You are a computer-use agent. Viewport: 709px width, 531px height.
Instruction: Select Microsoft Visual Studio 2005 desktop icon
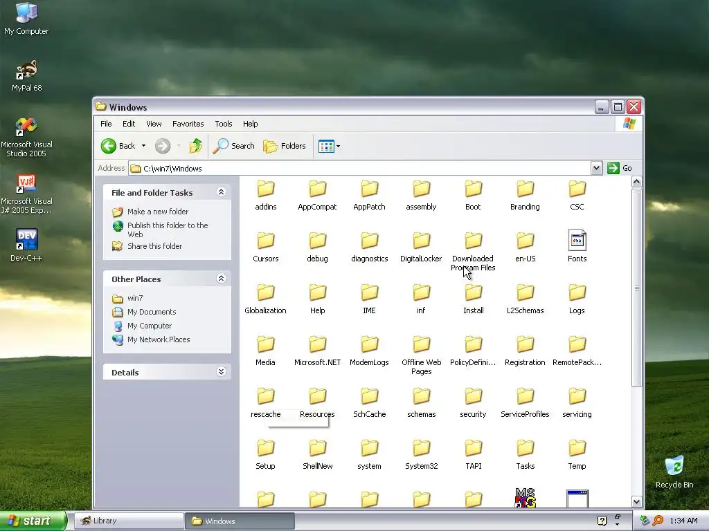26,138
